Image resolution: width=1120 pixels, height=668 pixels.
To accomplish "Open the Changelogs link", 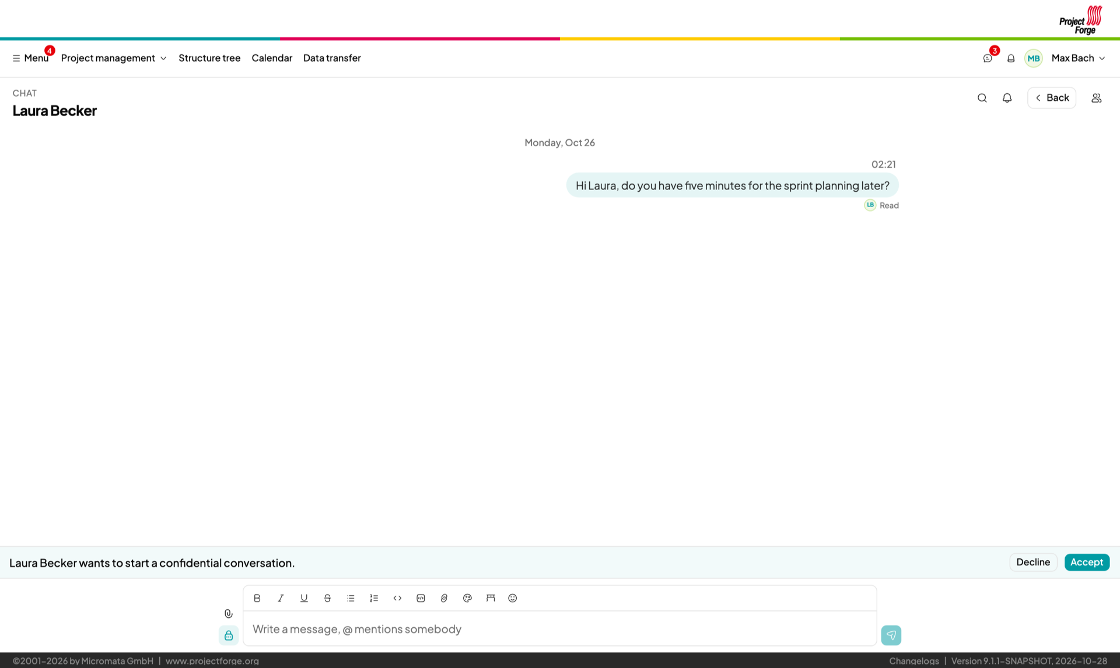I will click(x=914, y=660).
